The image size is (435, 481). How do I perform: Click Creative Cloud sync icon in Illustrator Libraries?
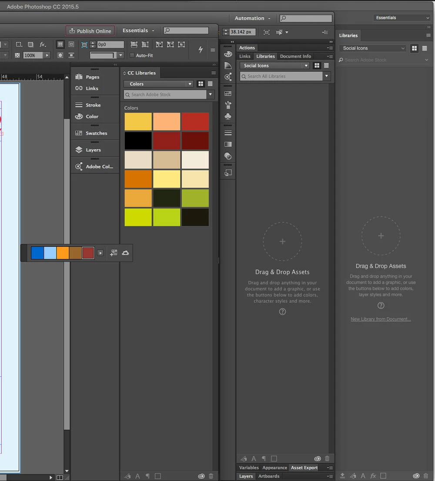pos(318,458)
